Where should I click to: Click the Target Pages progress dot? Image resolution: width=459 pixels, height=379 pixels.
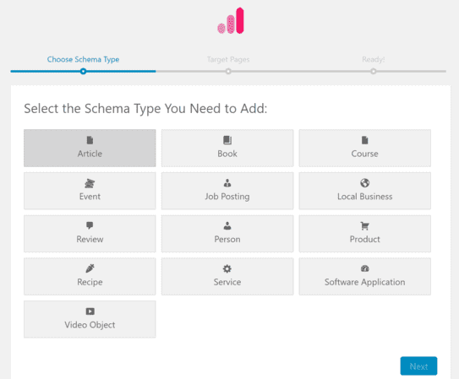(x=228, y=71)
